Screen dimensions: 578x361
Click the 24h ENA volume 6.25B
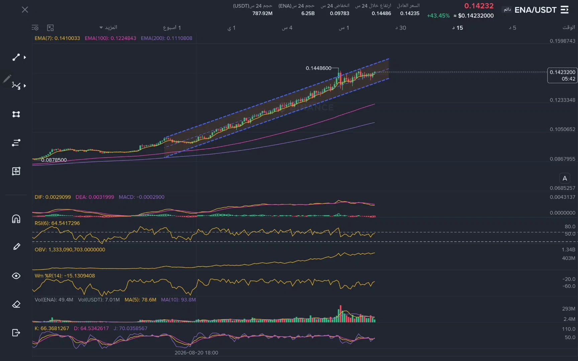tap(308, 13)
